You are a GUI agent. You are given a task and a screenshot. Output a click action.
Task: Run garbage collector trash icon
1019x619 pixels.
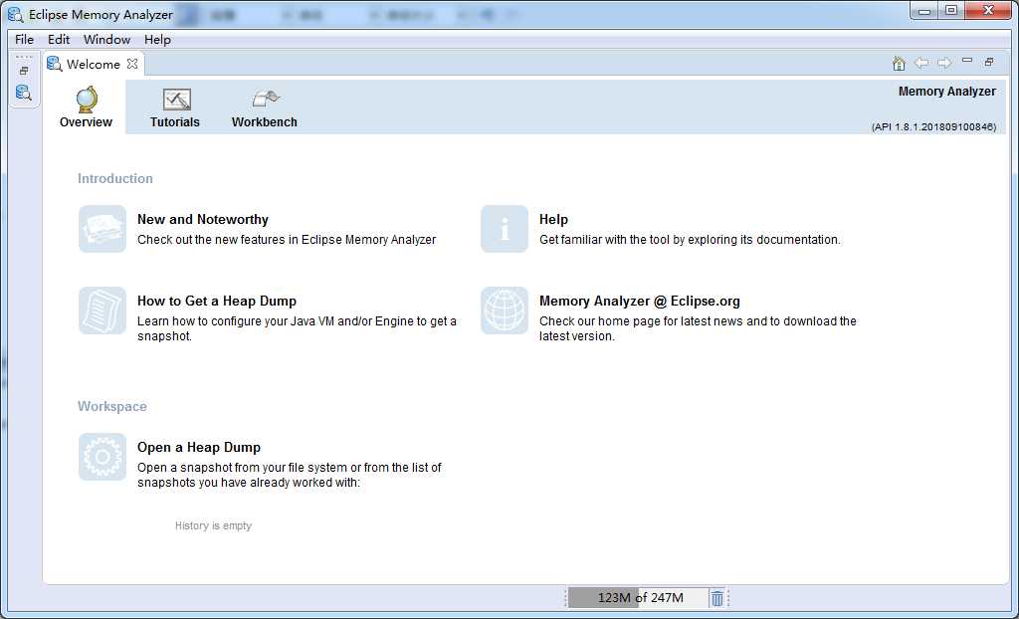click(716, 597)
